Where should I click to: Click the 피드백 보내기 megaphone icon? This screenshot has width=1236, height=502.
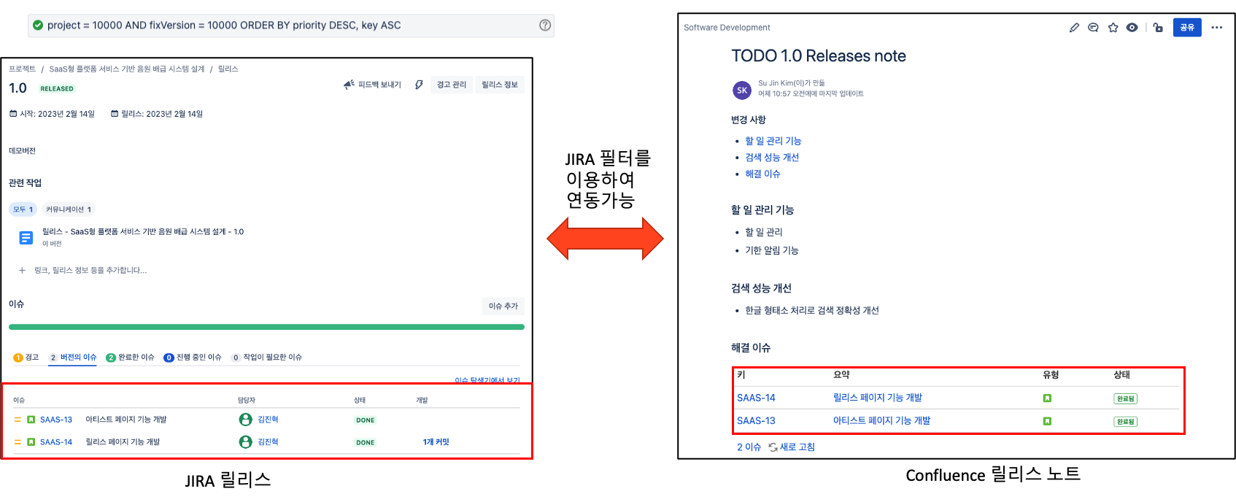(349, 85)
